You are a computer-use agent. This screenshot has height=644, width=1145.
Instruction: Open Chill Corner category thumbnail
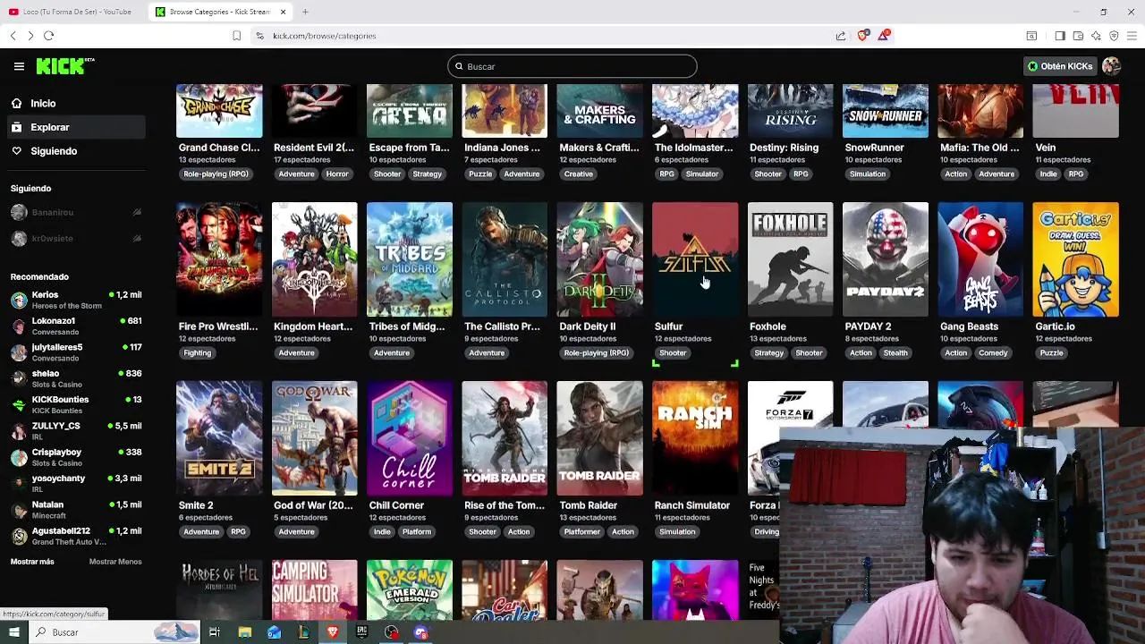coord(410,438)
